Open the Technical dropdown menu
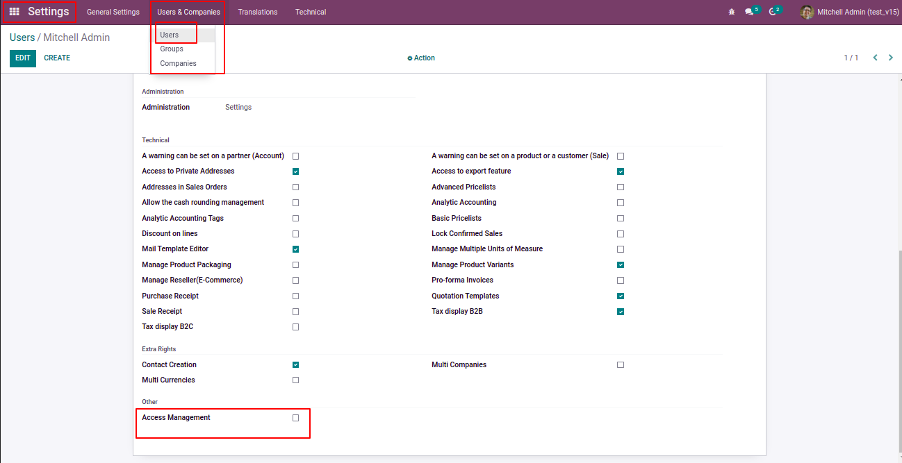Viewport: 902px width, 463px height. coord(311,12)
